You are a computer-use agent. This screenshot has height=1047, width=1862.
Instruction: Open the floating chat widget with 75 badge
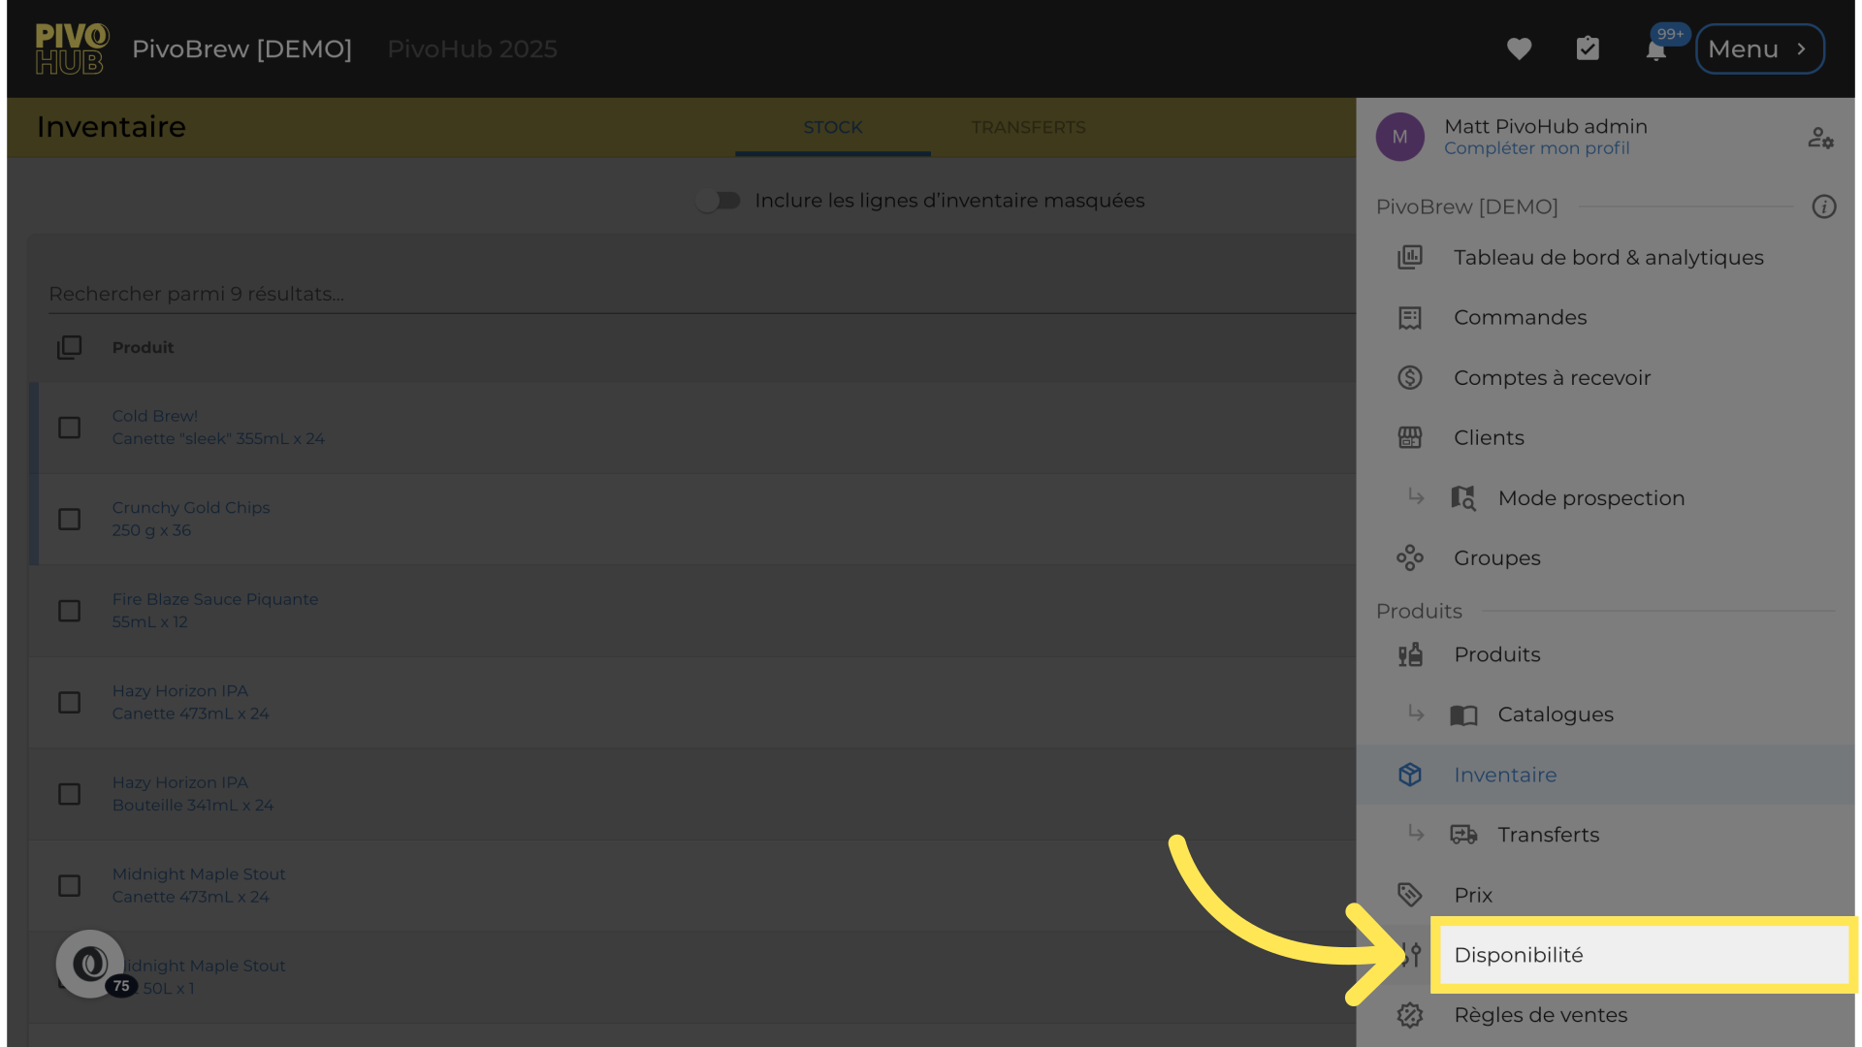point(90,964)
